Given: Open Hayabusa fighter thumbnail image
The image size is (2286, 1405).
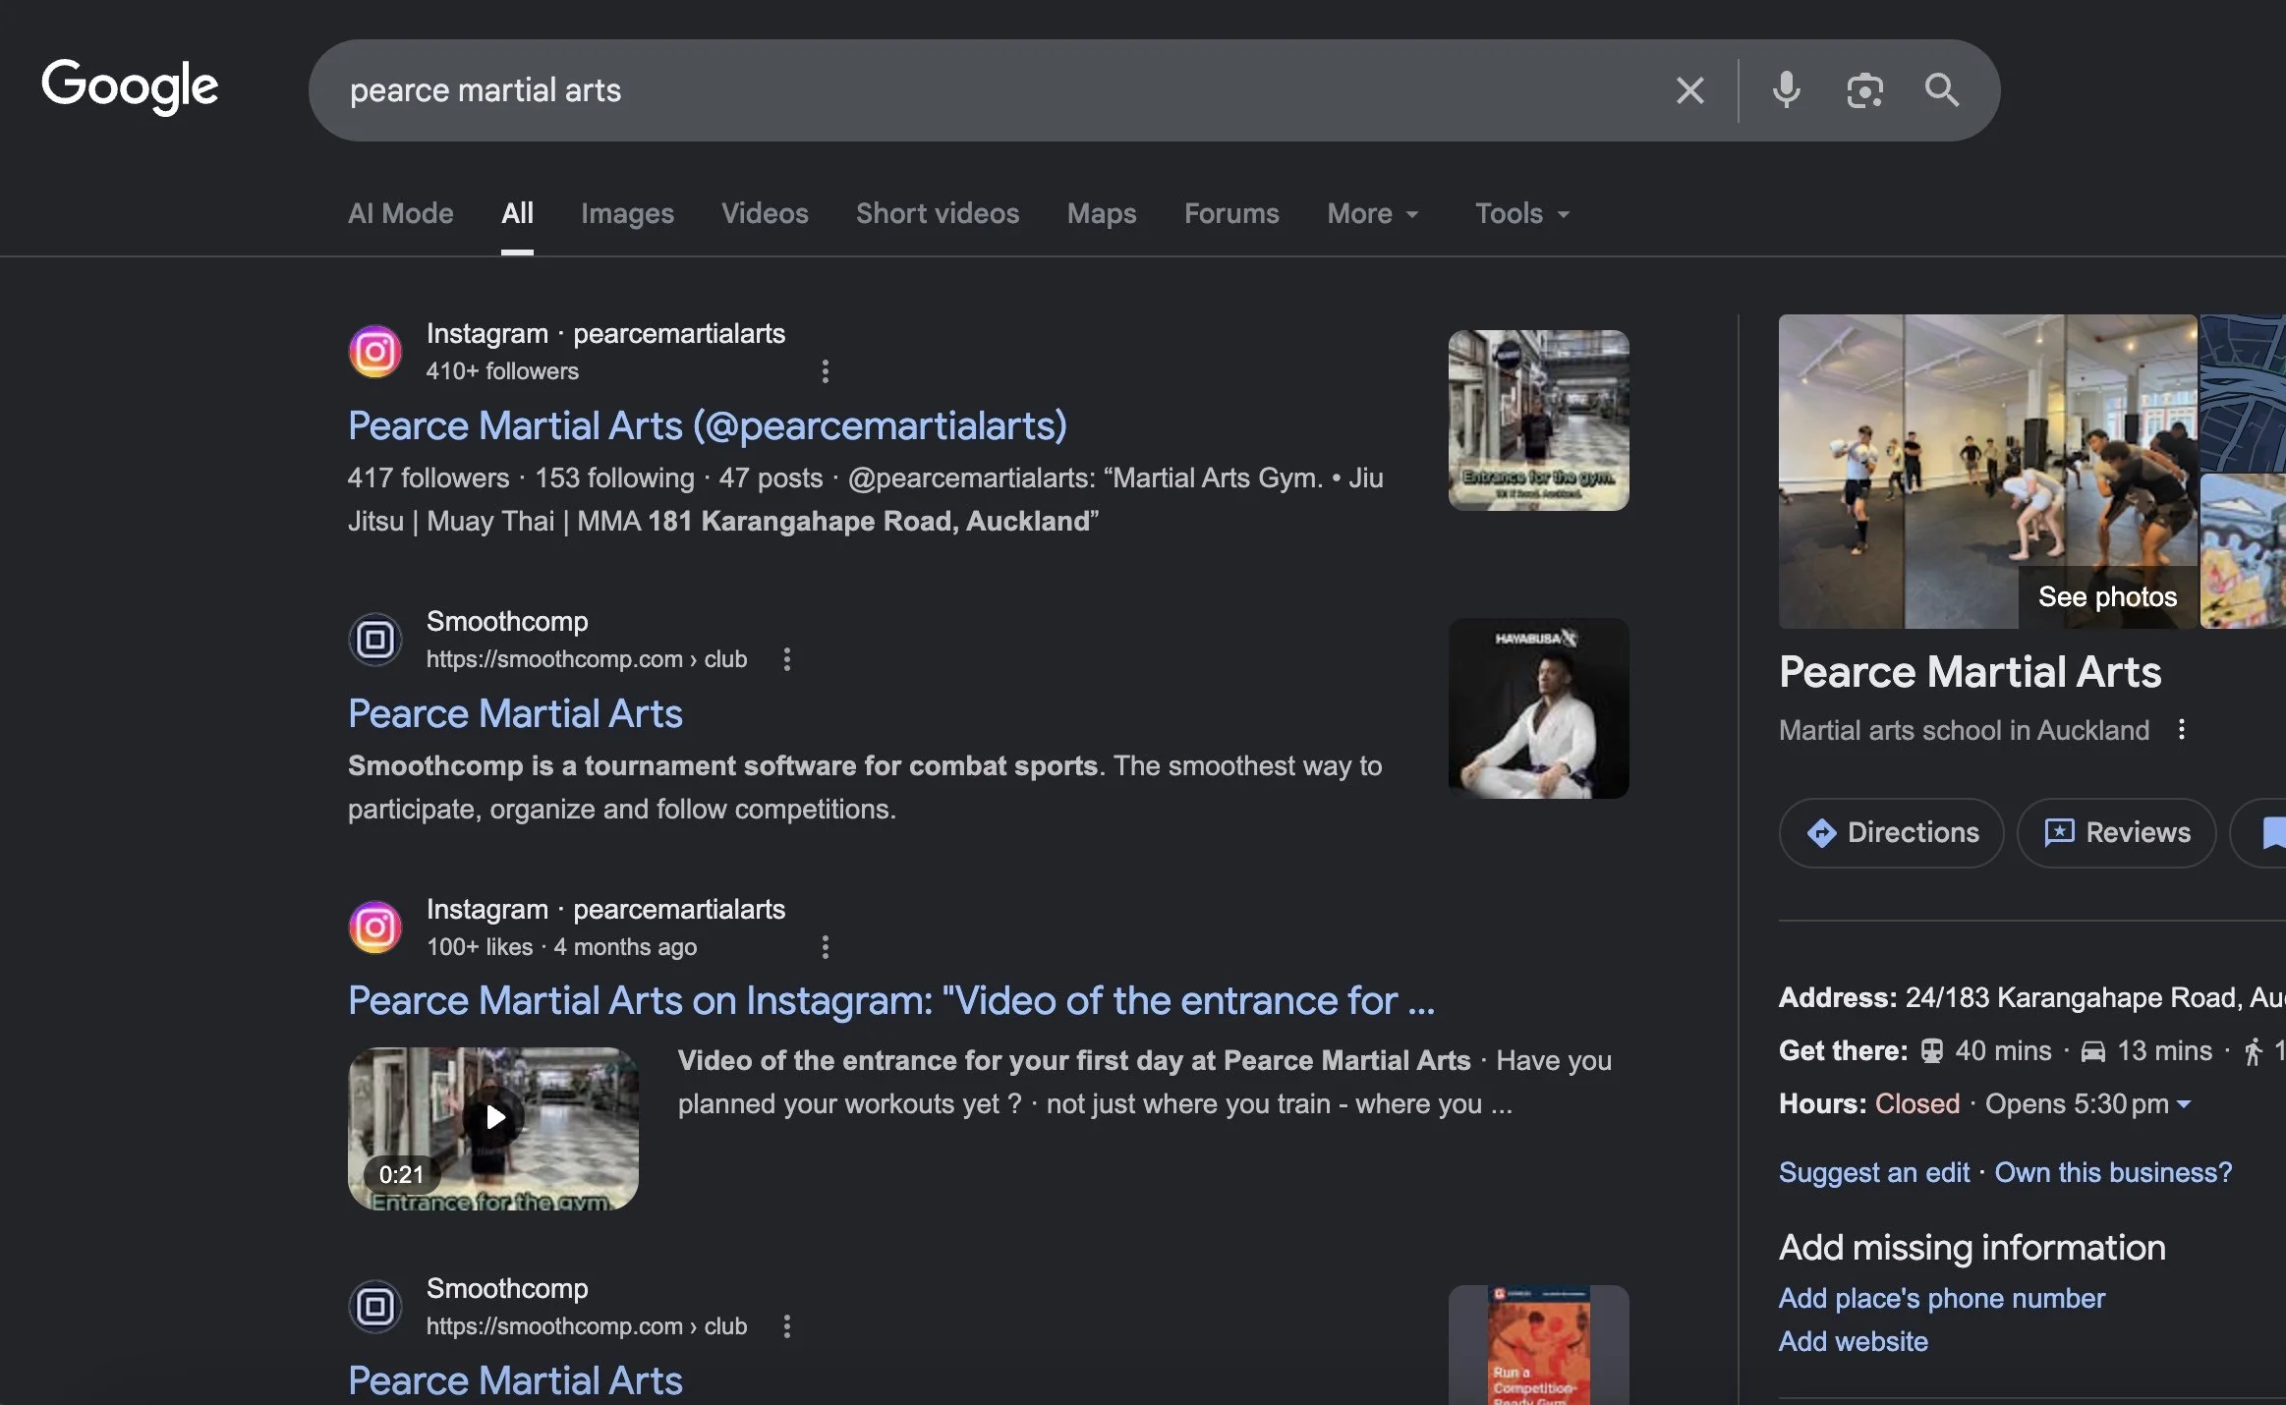Looking at the screenshot, I should [x=1538, y=708].
